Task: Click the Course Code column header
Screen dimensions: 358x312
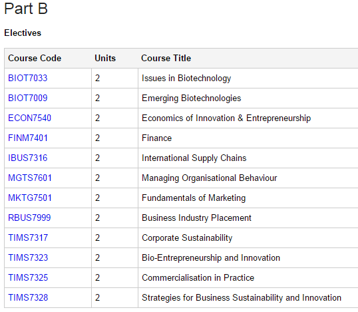Action: 35,58
